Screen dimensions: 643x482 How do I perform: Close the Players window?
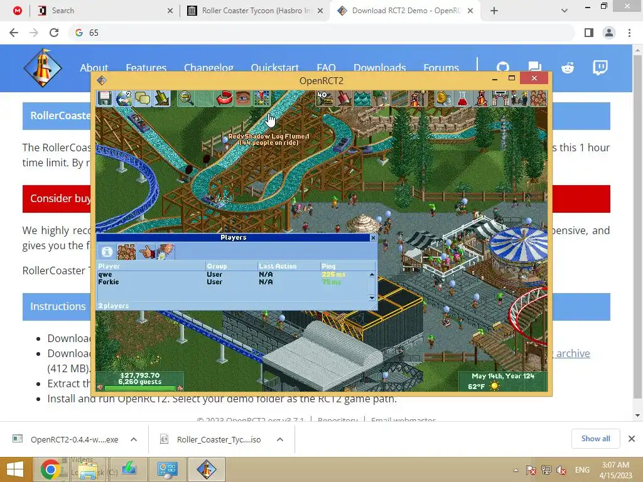[x=373, y=238]
